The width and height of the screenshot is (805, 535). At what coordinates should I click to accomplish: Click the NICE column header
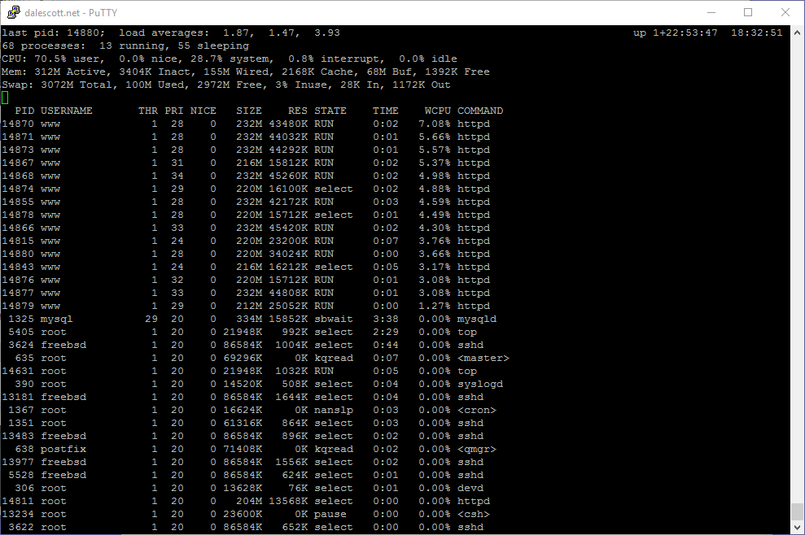pos(203,111)
